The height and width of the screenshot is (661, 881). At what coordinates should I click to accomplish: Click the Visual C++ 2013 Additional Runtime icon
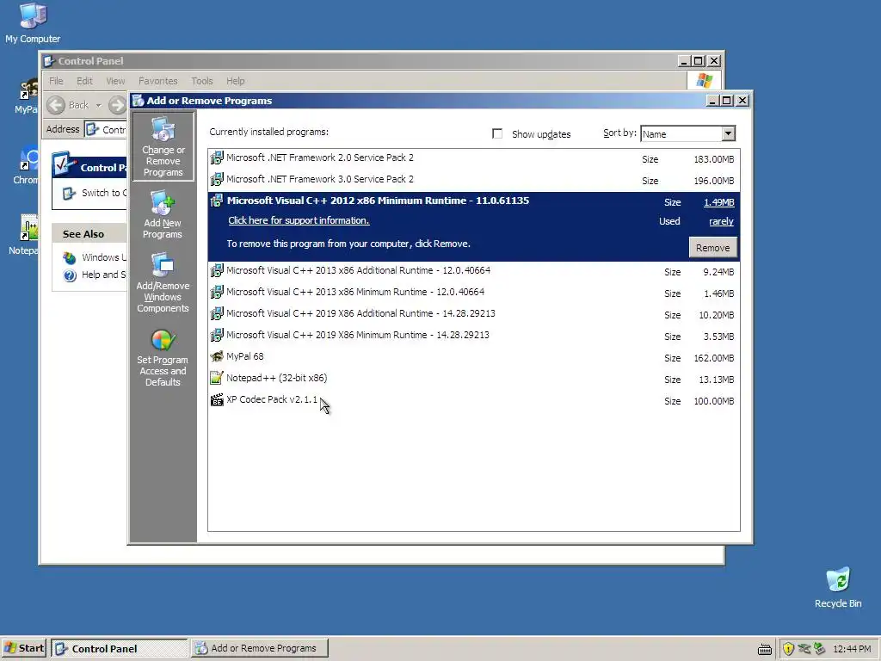pos(216,270)
